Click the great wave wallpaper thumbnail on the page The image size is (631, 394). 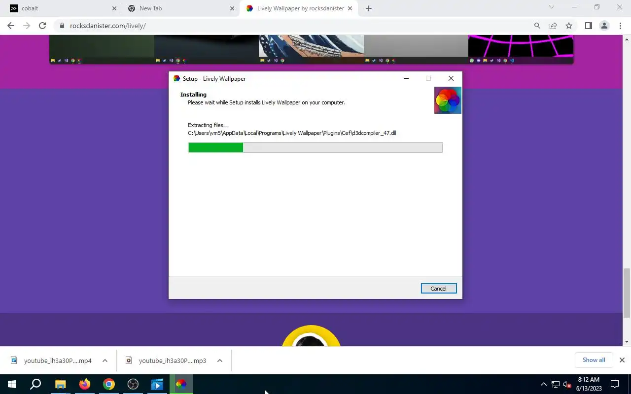311,49
